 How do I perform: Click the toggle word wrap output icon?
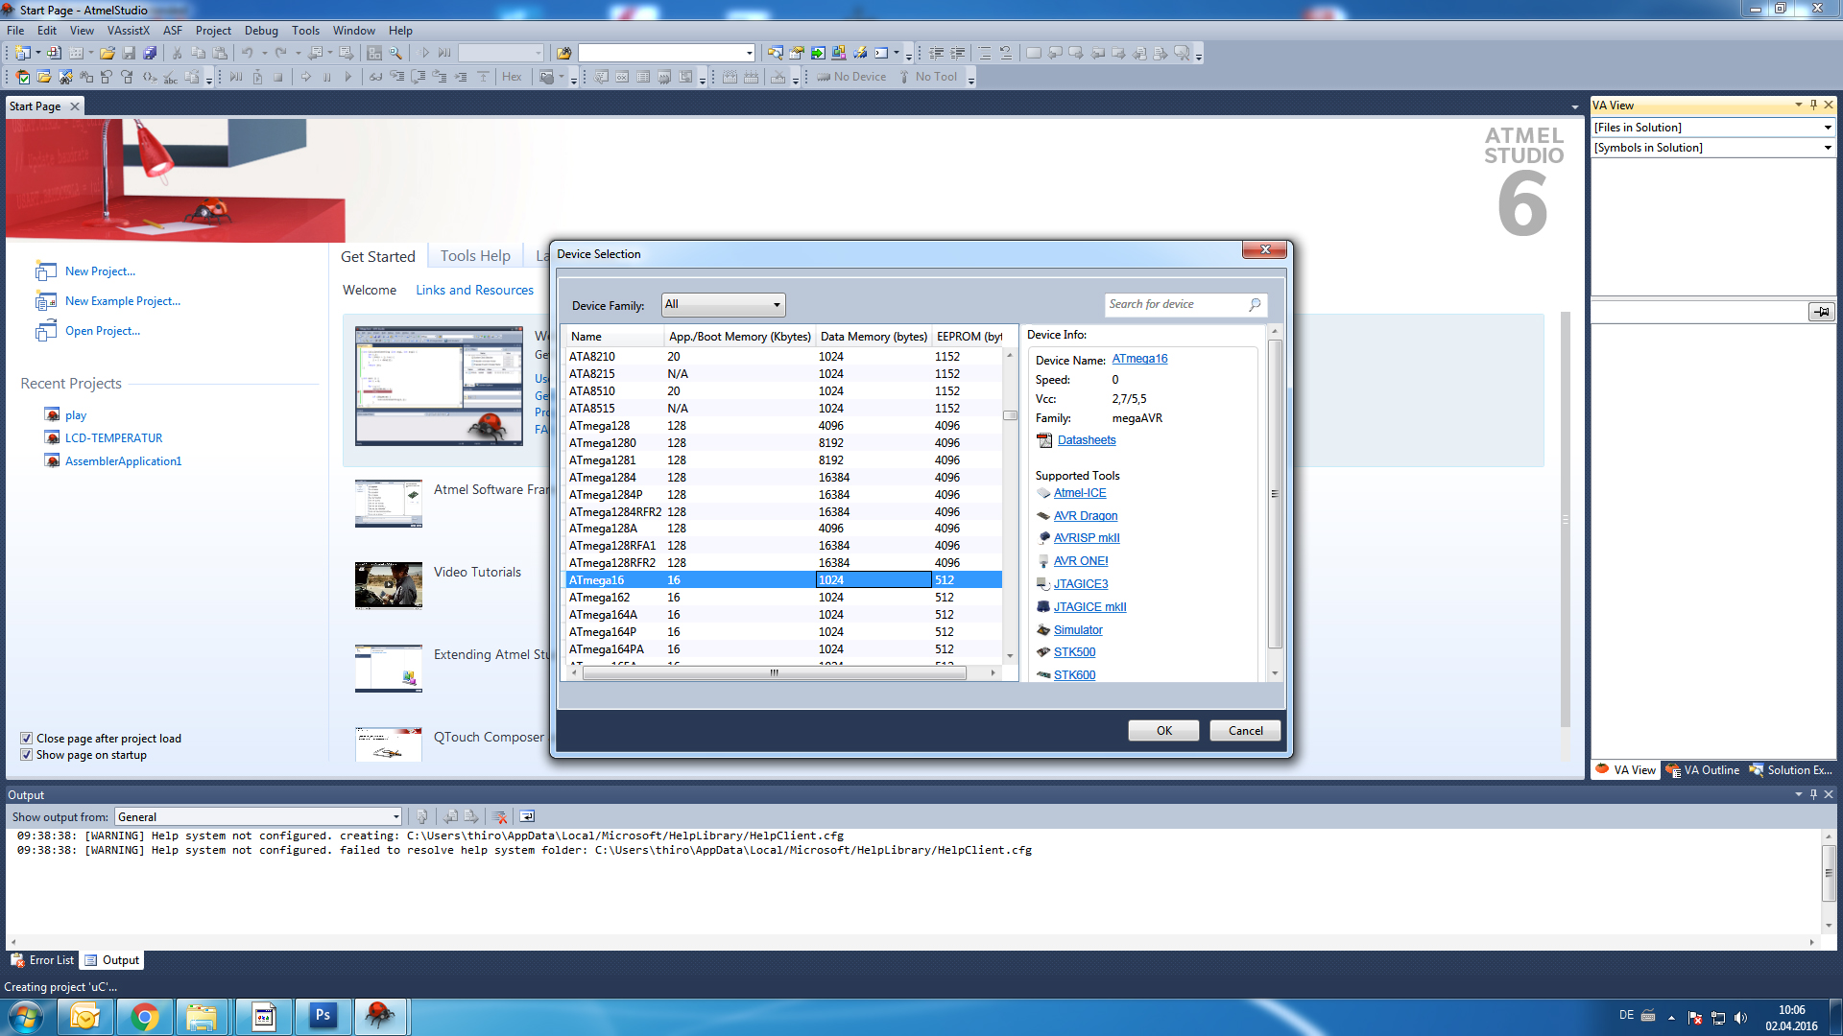coord(527,816)
